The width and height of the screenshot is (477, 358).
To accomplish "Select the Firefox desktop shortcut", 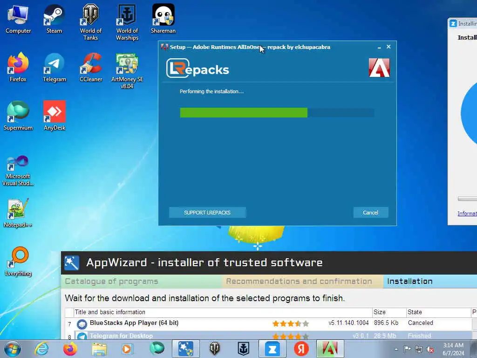I will pos(18,68).
